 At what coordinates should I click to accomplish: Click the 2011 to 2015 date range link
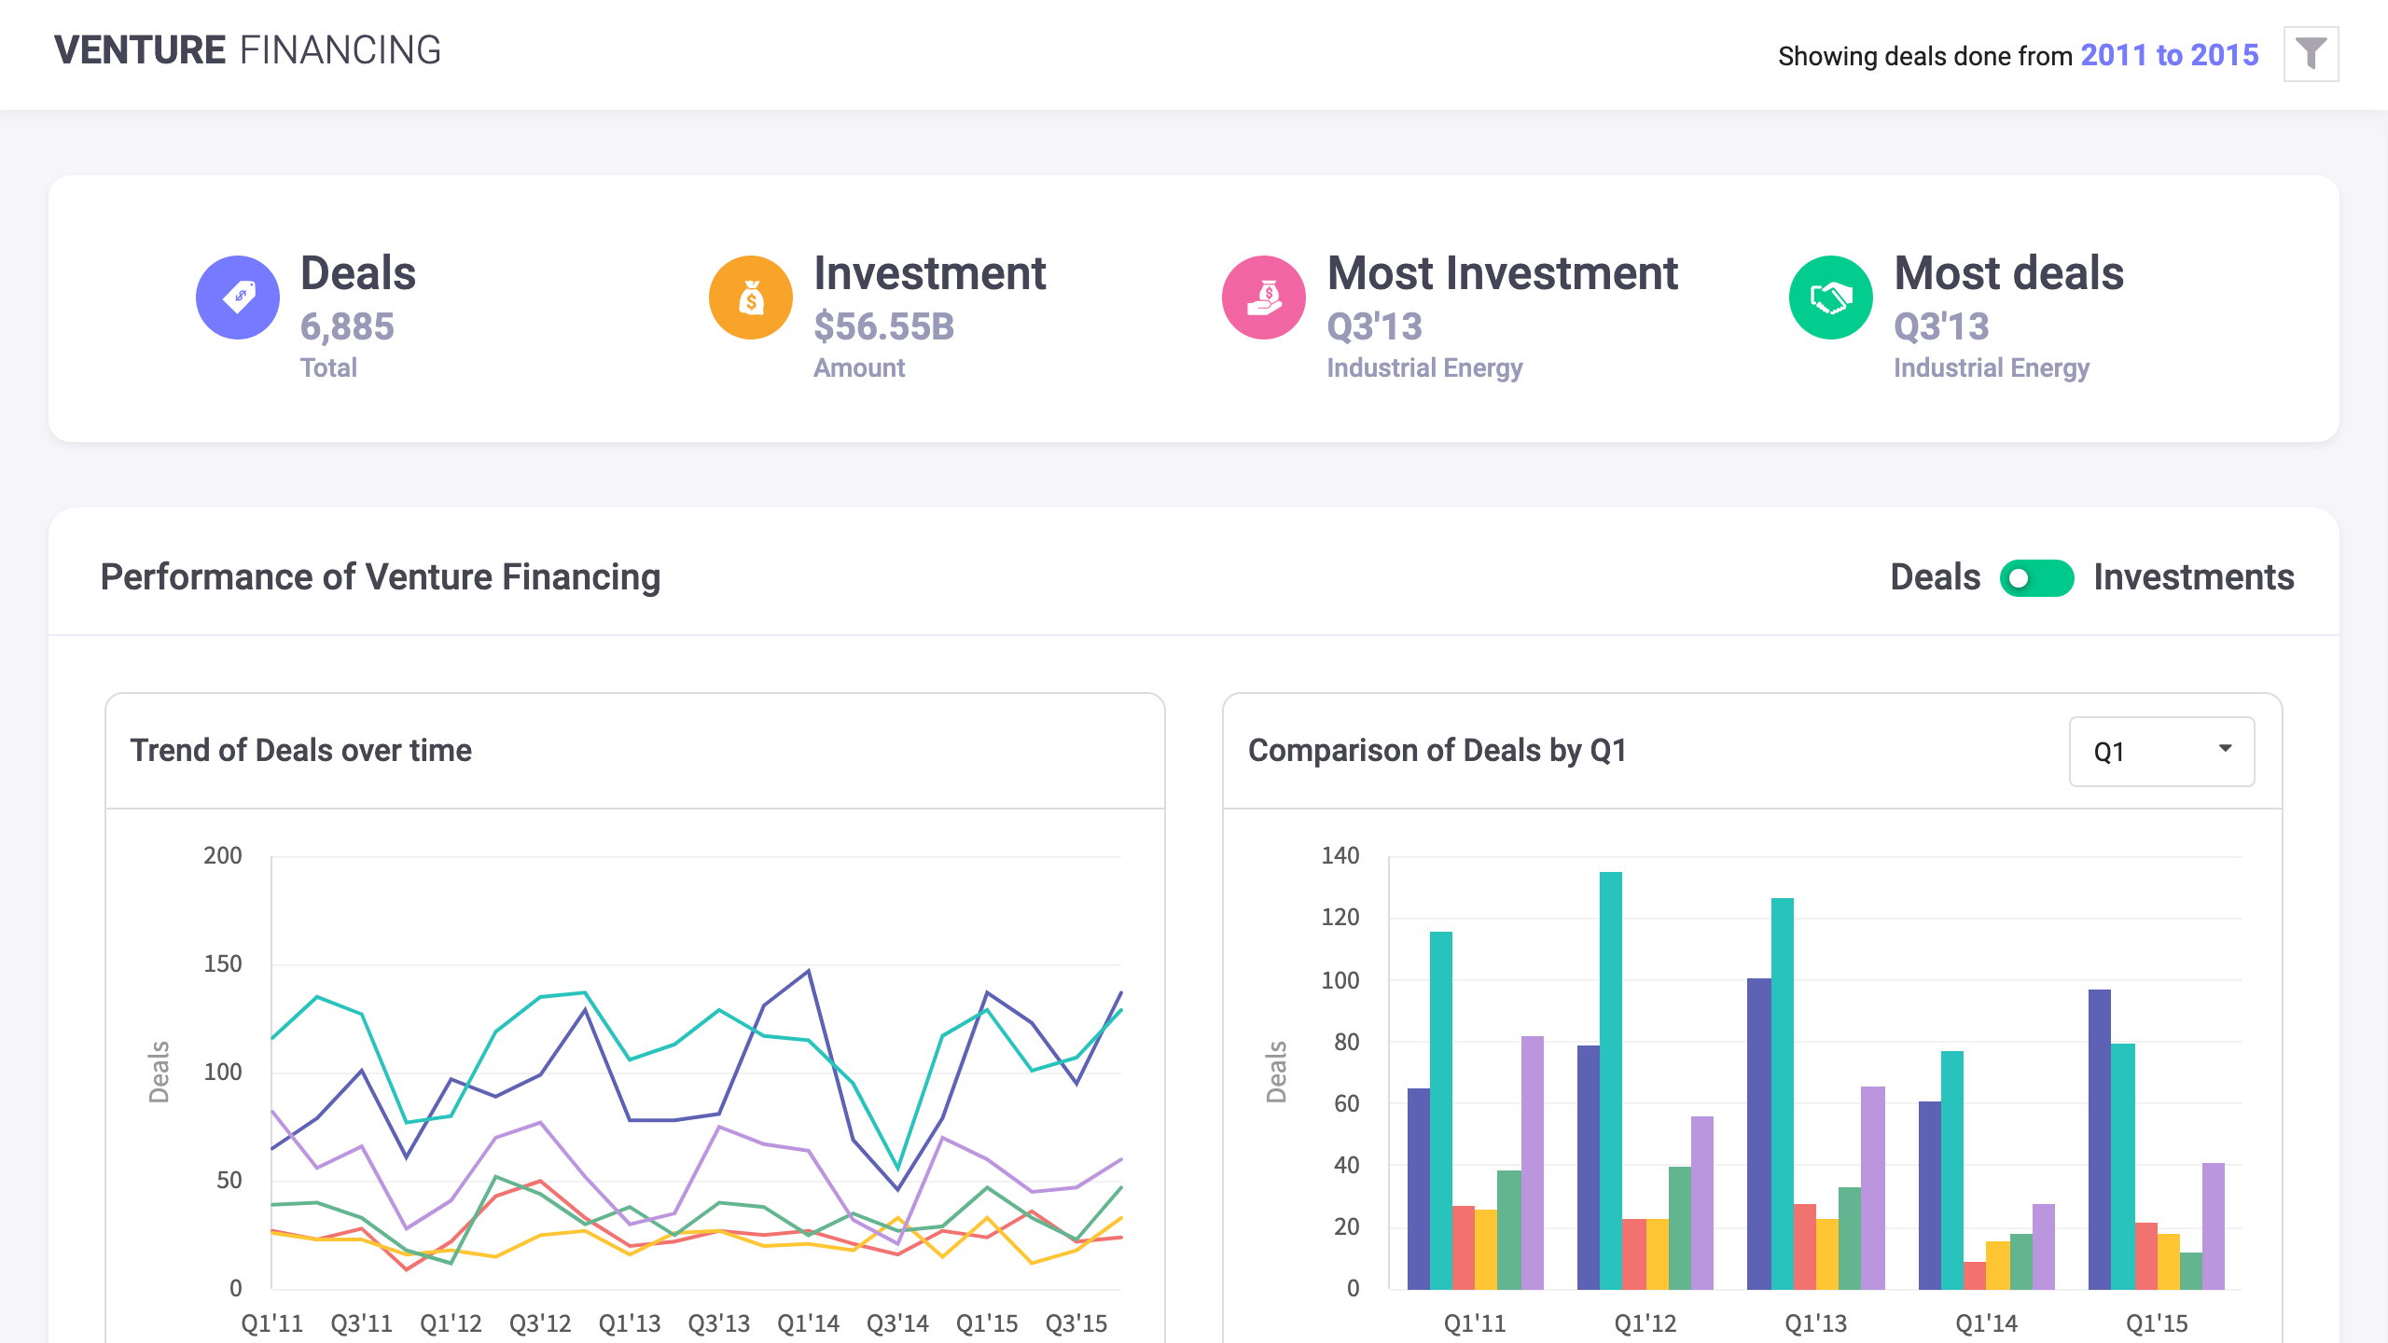(2169, 55)
